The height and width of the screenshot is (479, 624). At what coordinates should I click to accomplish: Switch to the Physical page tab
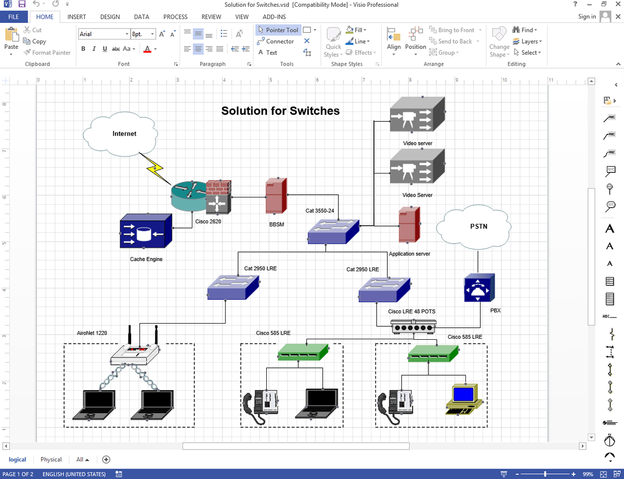click(51, 459)
